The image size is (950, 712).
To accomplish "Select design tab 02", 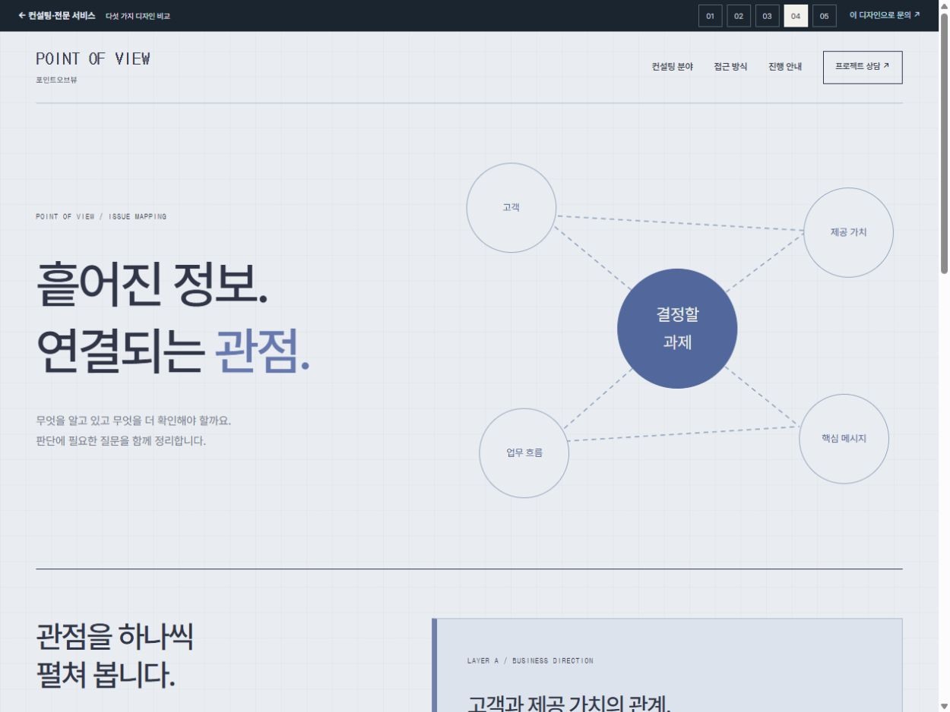I will 739,16.
